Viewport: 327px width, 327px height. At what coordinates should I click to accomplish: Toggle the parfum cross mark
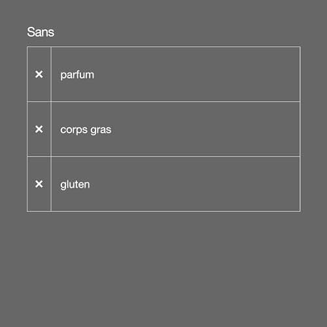coord(39,75)
